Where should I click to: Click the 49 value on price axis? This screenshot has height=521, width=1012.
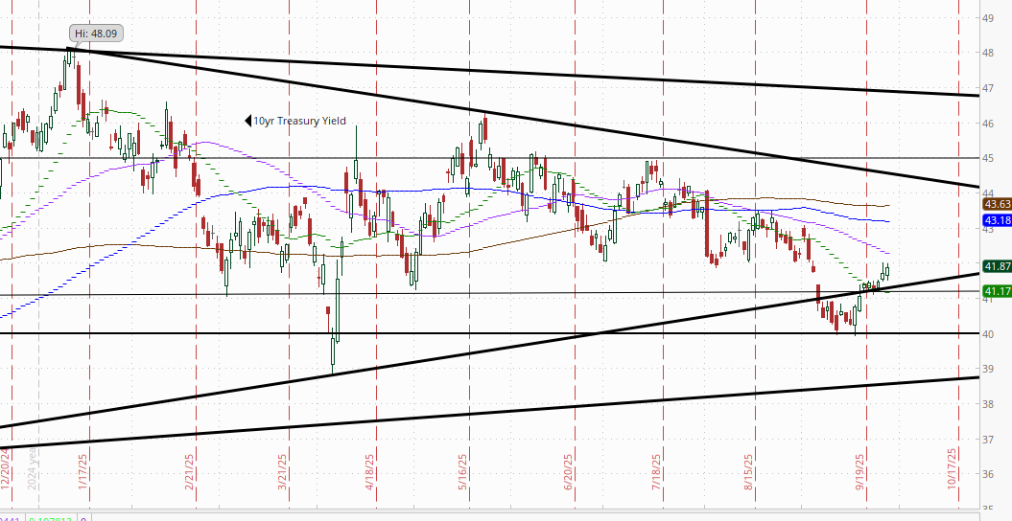tap(987, 18)
